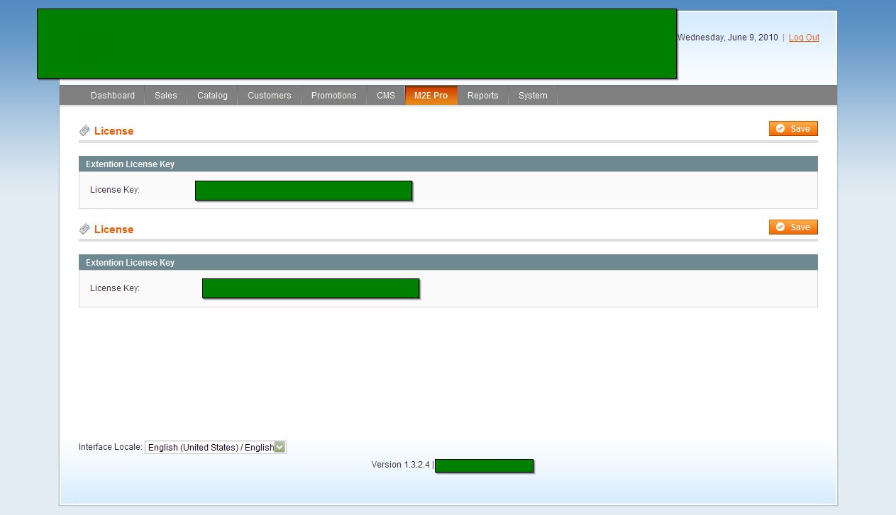Select the active M2E Pro tab
Viewport: 896px width, 515px height.
tap(431, 96)
